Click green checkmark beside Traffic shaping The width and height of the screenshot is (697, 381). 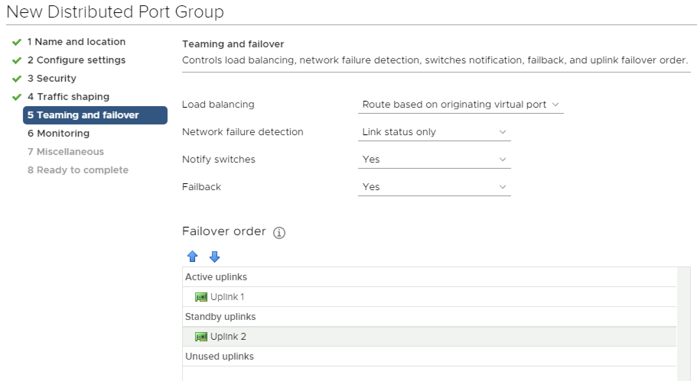pyautogui.click(x=16, y=97)
